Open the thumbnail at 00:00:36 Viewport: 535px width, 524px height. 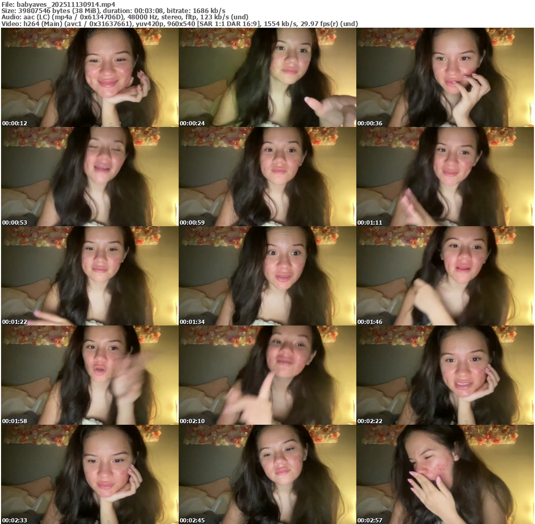(x=445, y=77)
